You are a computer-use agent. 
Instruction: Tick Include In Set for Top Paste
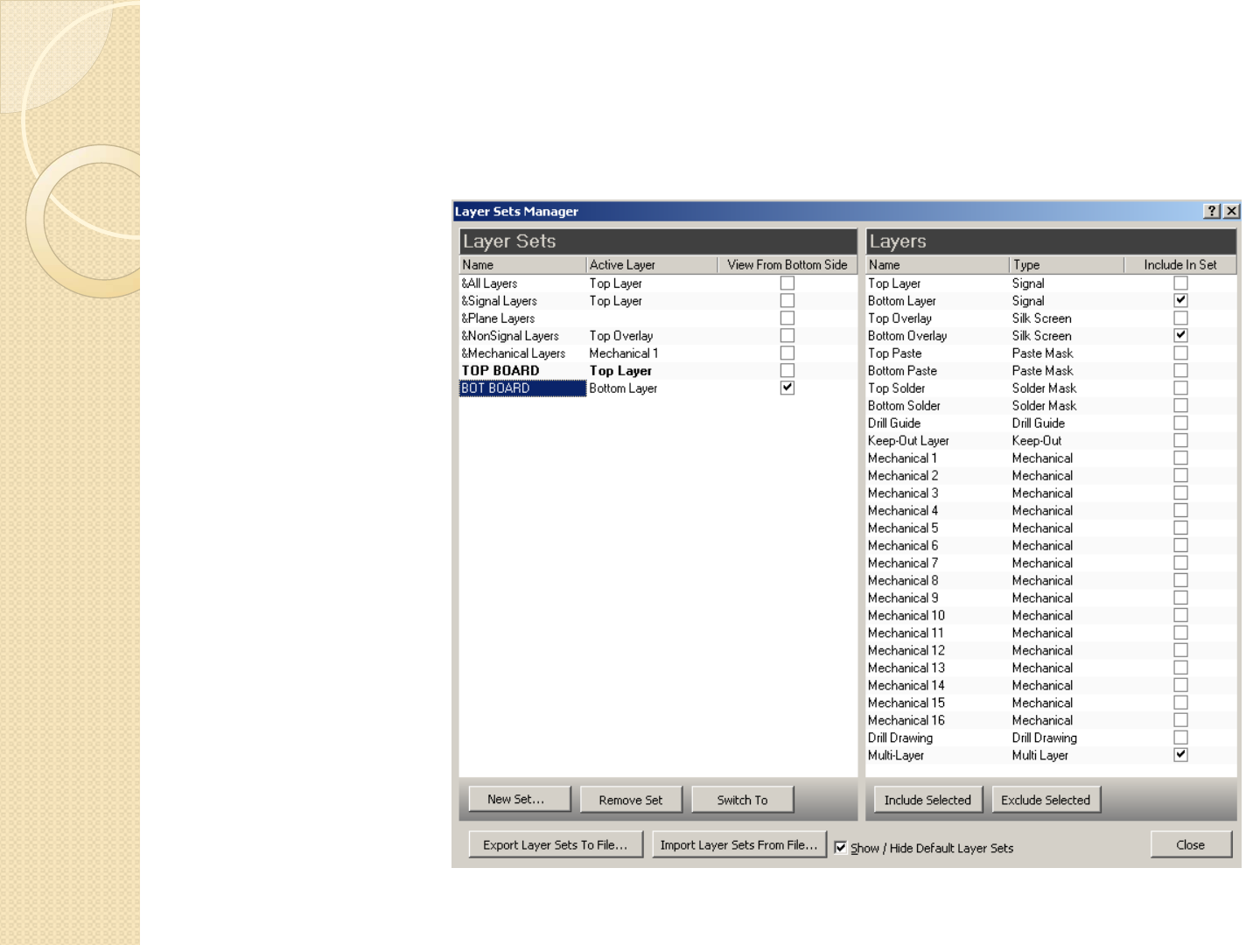1181,353
